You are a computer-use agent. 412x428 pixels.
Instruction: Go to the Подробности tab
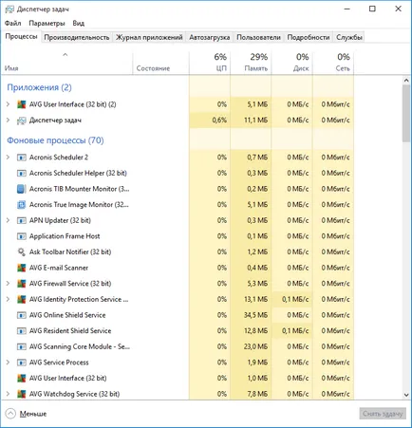pyautogui.click(x=309, y=37)
